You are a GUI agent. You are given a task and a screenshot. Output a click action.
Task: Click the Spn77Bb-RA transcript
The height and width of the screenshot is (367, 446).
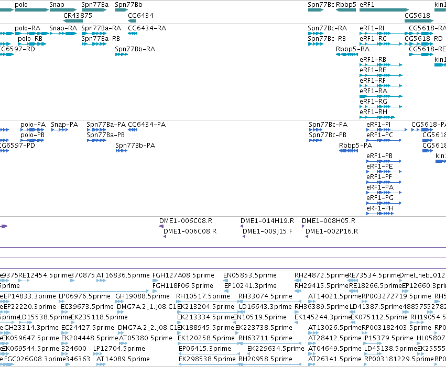122,54
